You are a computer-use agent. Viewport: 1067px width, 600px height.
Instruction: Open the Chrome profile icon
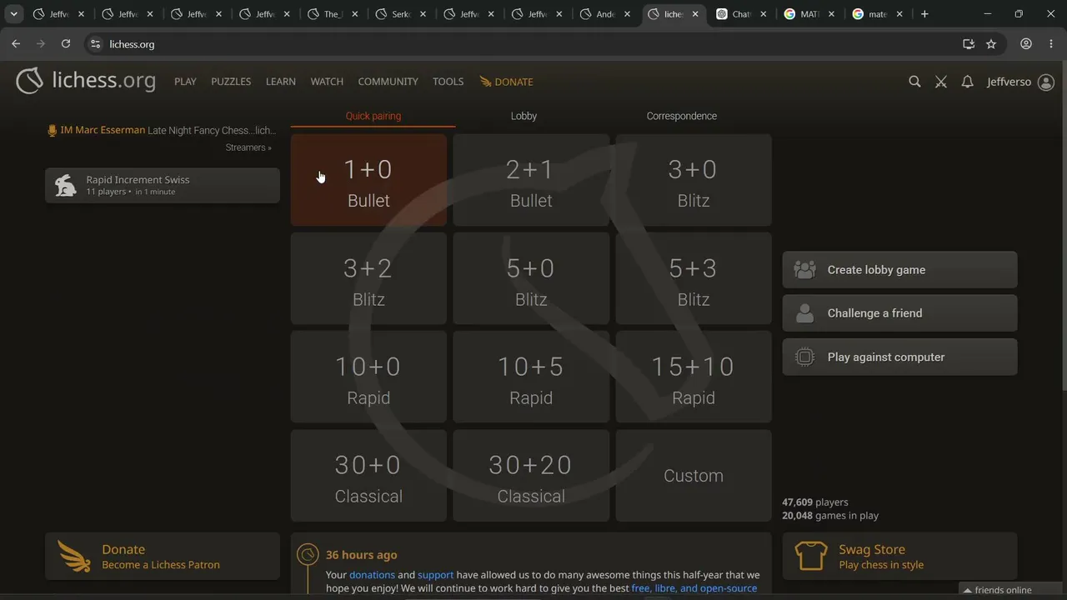click(x=1026, y=44)
